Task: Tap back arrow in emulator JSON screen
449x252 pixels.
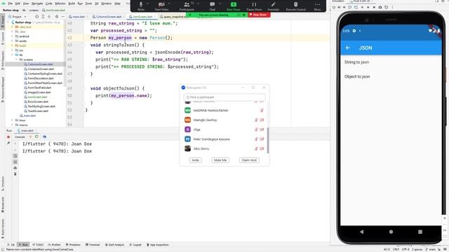Action: point(348,48)
